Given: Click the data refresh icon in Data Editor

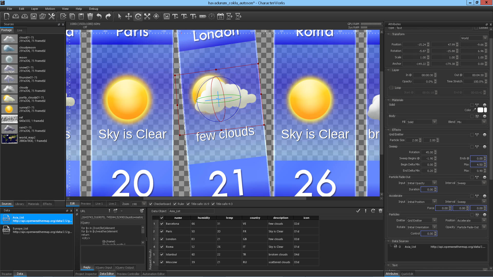Looking at the screenshot, I should (373, 211).
